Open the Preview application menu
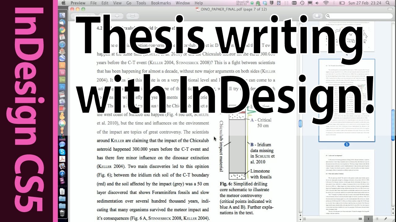Image resolution: width=396 pixels, height=222 pixels. point(78,3)
